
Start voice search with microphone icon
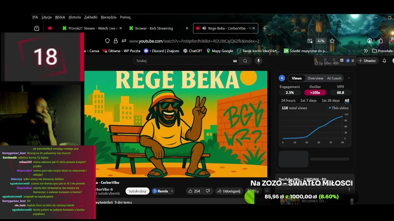pos(259,61)
